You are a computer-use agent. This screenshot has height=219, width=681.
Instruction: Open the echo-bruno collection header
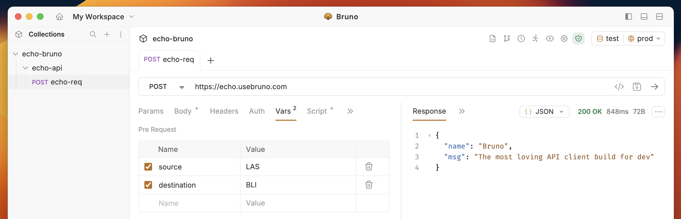[x=166, y=39]
